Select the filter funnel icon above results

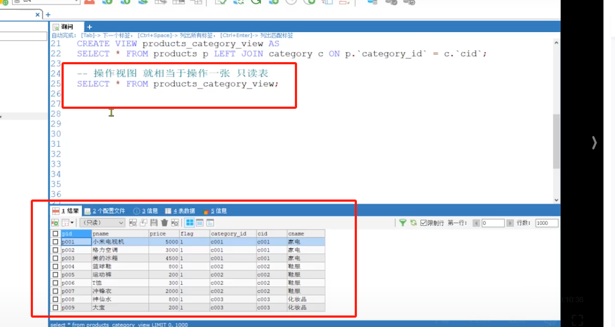click(x=404, y=222)
